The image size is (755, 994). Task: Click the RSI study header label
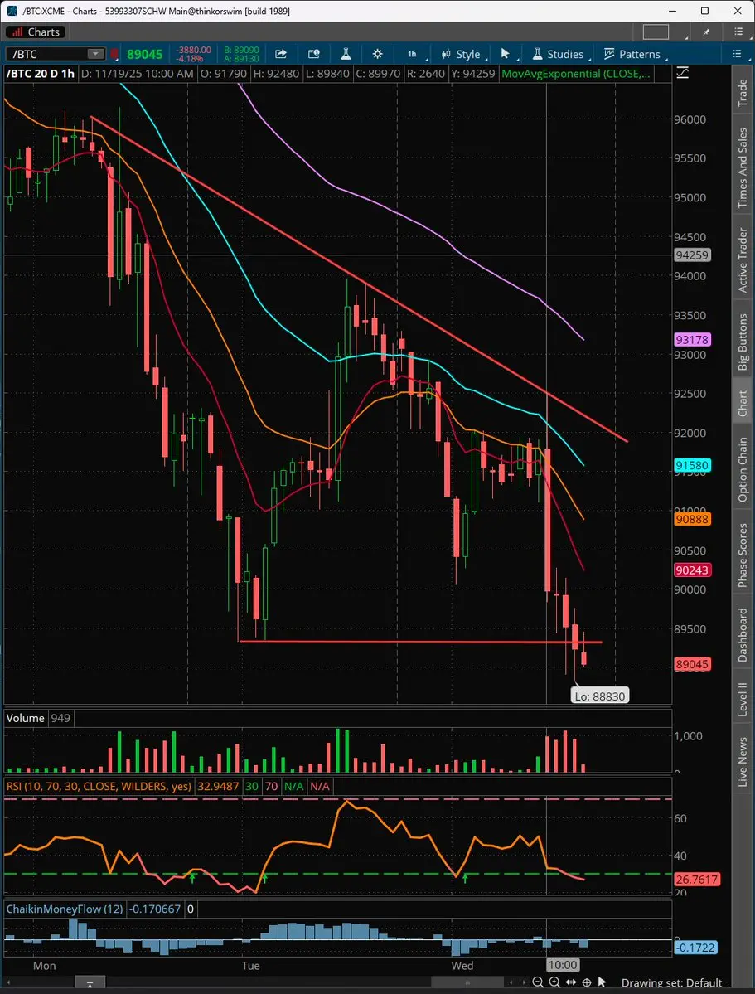99,786
